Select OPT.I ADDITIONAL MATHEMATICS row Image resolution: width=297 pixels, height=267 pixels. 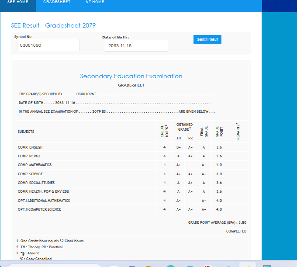point(44,201)
